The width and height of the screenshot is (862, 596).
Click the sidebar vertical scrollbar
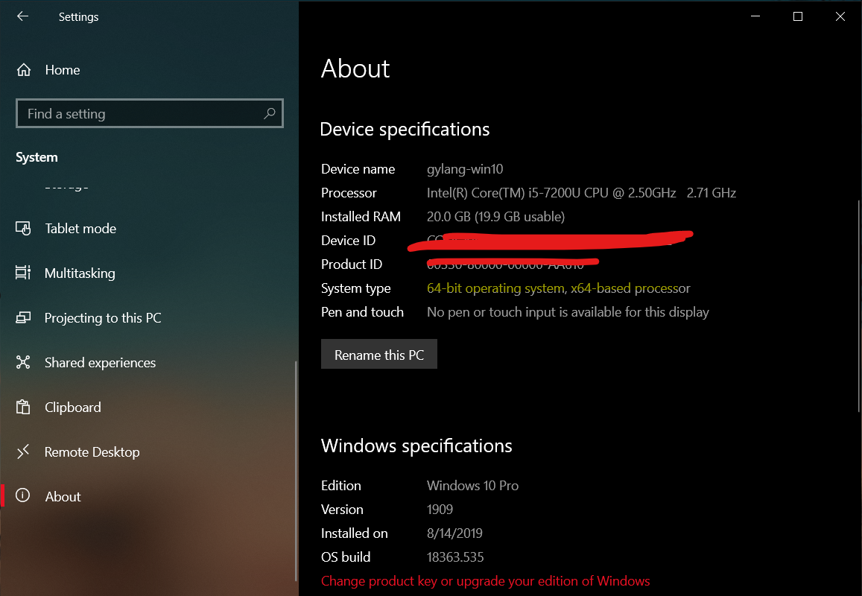[x=297, y=470]
